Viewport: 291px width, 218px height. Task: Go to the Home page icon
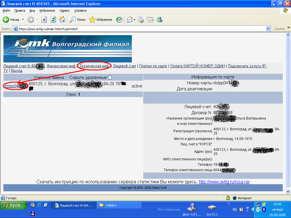coord(62,20)
